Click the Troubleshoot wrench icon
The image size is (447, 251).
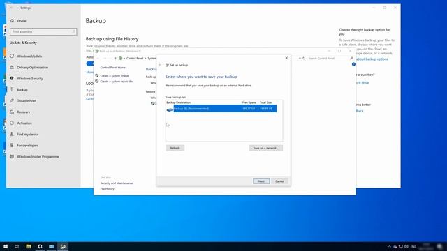coord(12,100)
